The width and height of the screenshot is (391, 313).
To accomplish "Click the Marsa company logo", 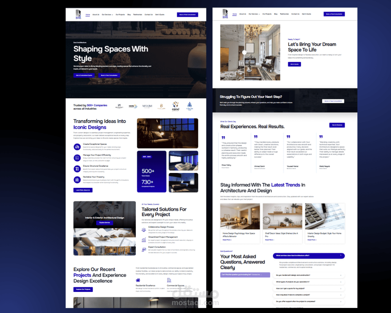I will (x=133, y=106).
